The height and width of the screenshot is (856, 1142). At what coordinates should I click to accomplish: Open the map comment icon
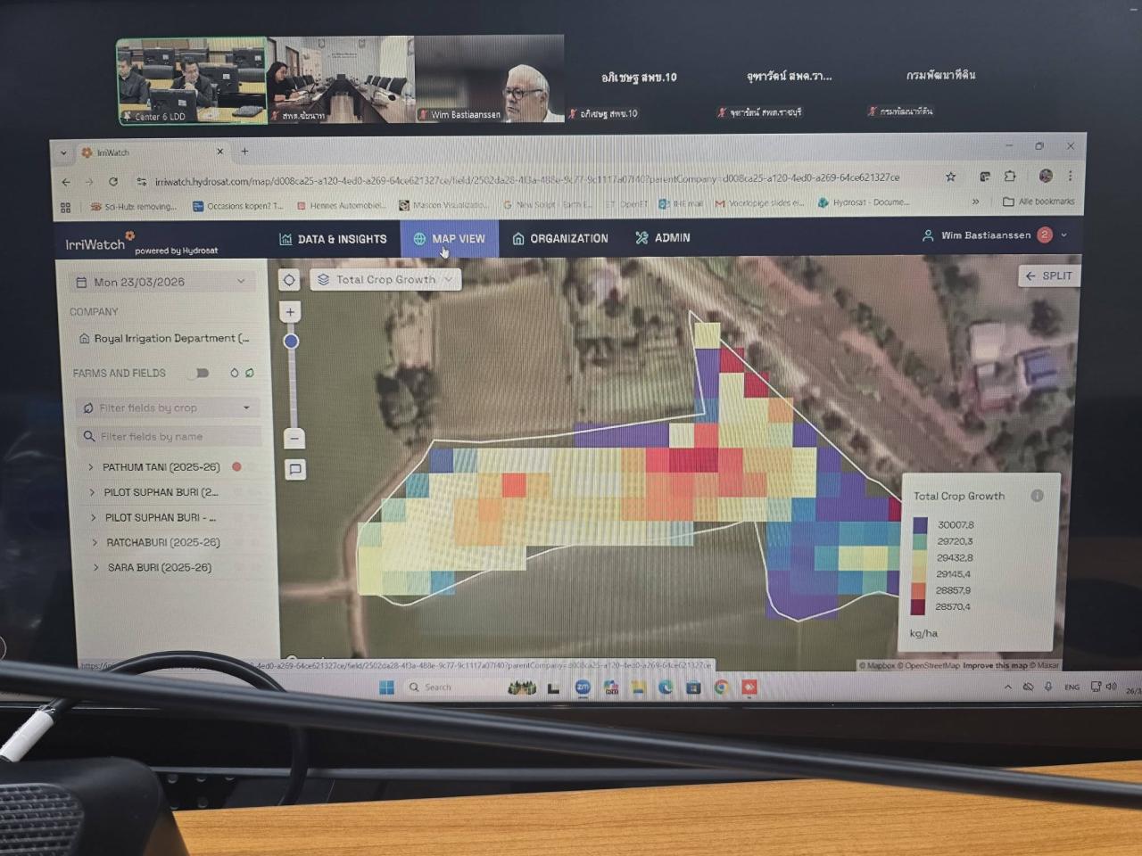[x=295, y=470]
